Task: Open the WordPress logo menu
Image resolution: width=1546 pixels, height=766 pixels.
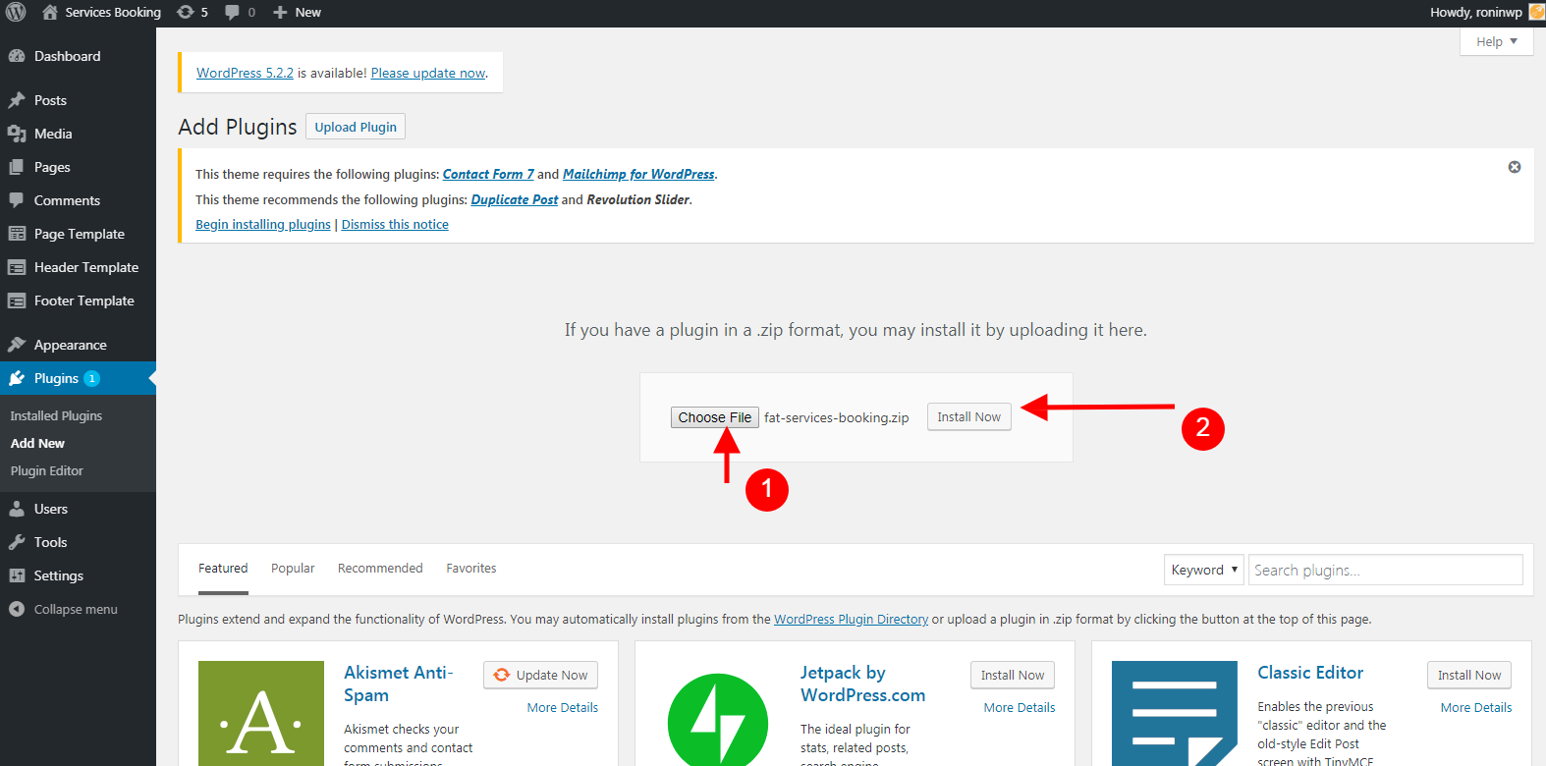Action: (16, 12)
